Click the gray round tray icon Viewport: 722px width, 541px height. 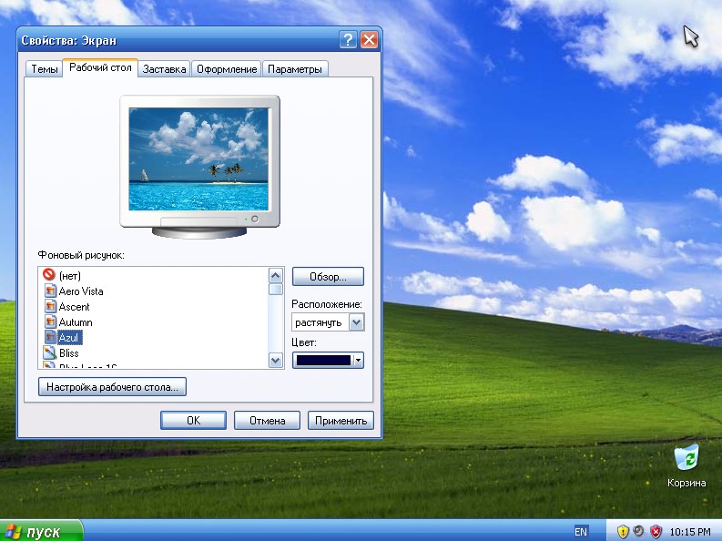(638, 531)
